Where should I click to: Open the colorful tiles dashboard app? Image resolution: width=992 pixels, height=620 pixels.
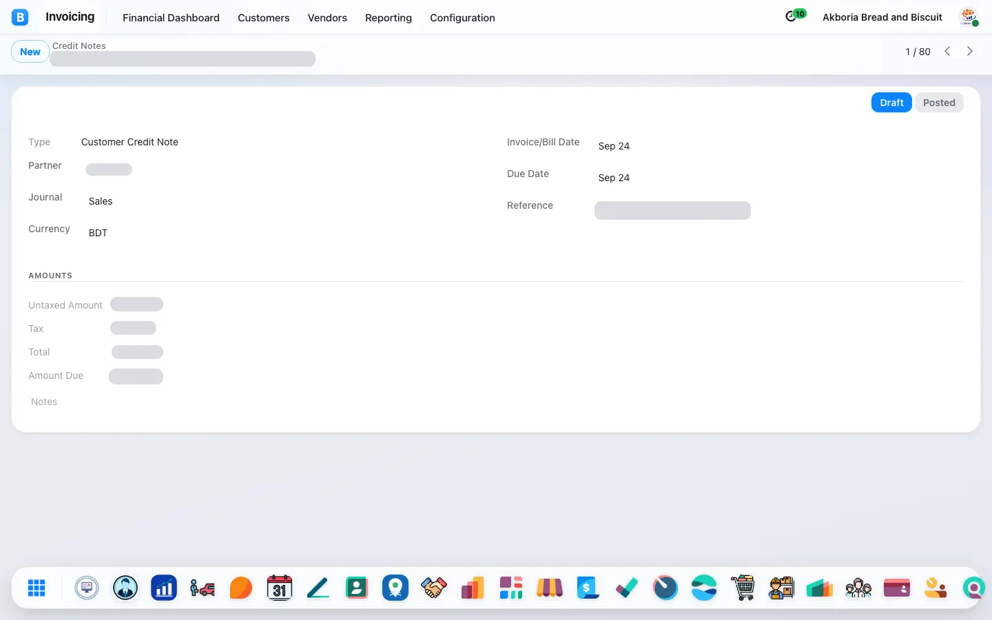511,588
